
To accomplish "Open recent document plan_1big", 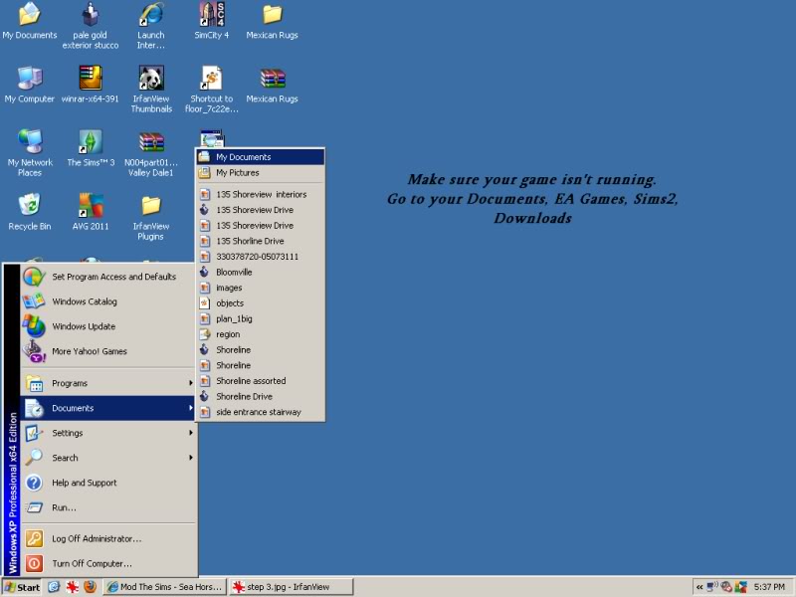I will (261, 318).
